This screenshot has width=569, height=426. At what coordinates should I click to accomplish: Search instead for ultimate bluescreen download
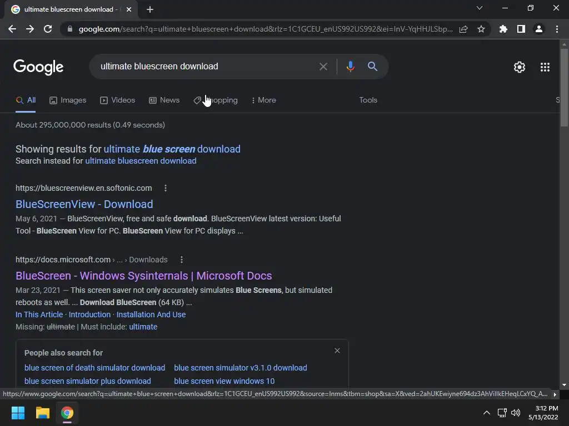pos(141,161)
